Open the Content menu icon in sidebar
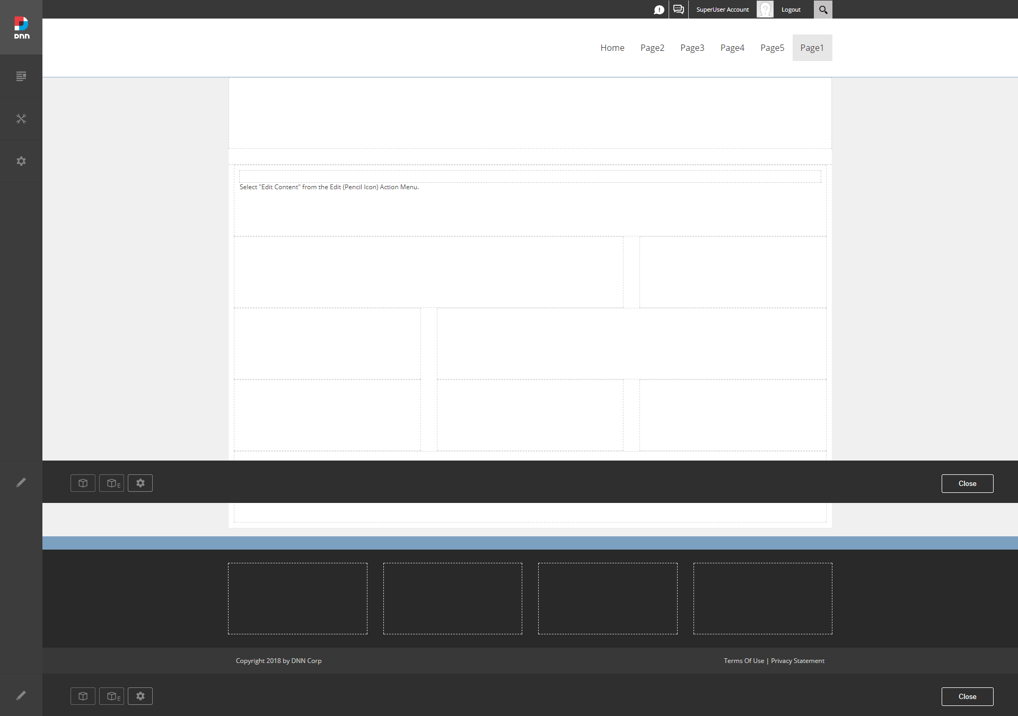This screenshot has height=716, width=1018. (x=21, y=76)
